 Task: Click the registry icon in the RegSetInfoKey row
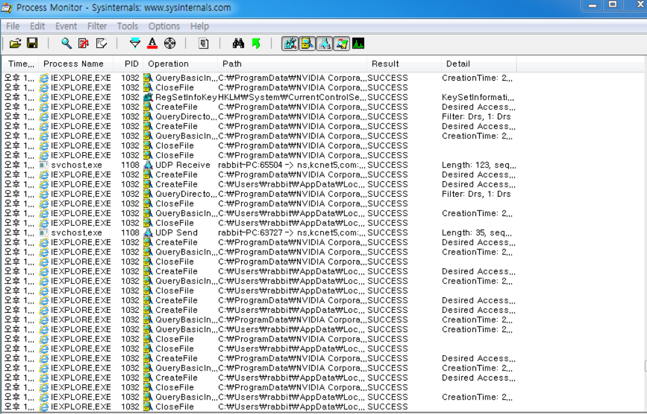pos(148,97)
